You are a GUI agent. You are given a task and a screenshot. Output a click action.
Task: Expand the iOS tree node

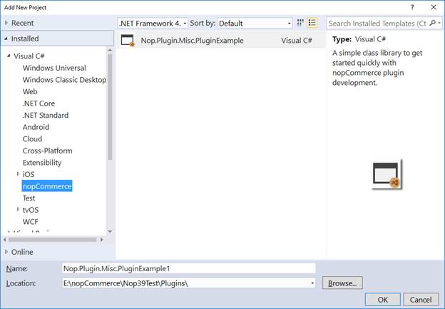tap(18, 174)
